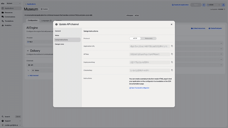Click the nlx logo

coord(3,3)
